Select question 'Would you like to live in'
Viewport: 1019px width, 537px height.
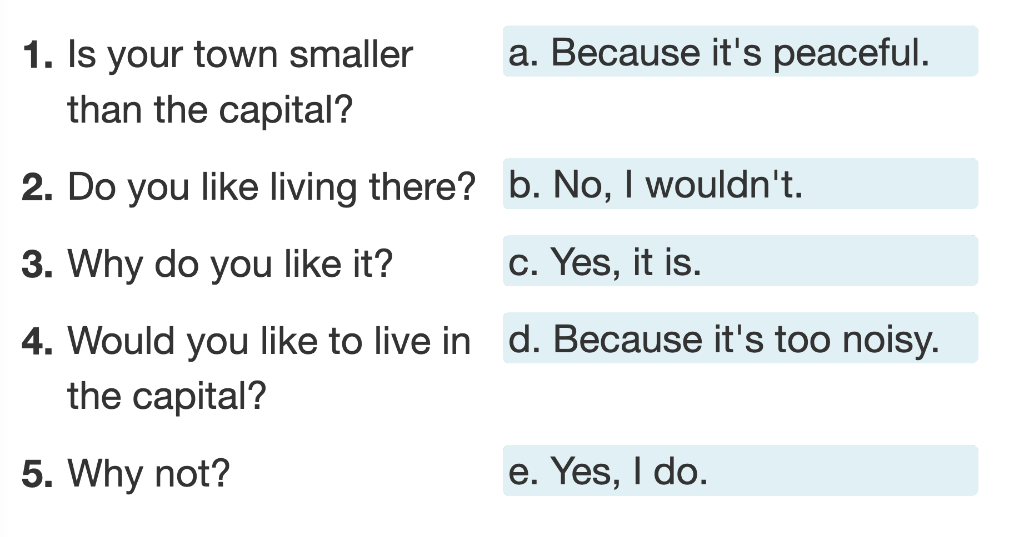tap(269, 341)
